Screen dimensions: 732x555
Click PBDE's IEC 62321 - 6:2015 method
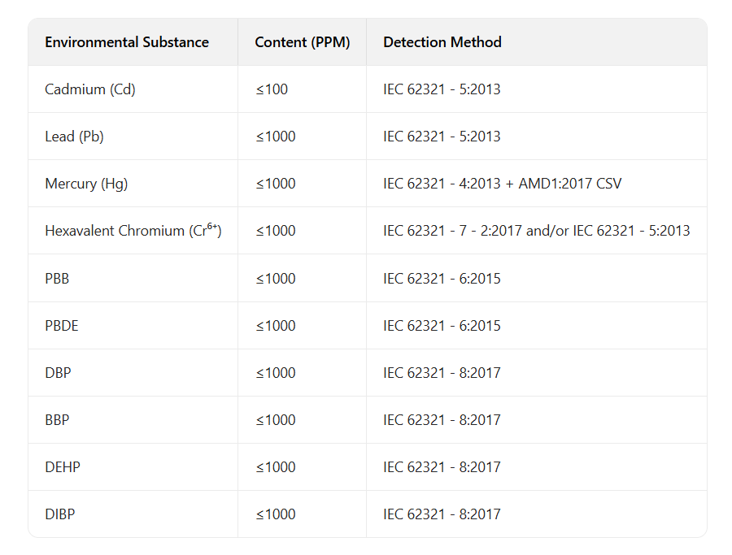click(442, 326)
